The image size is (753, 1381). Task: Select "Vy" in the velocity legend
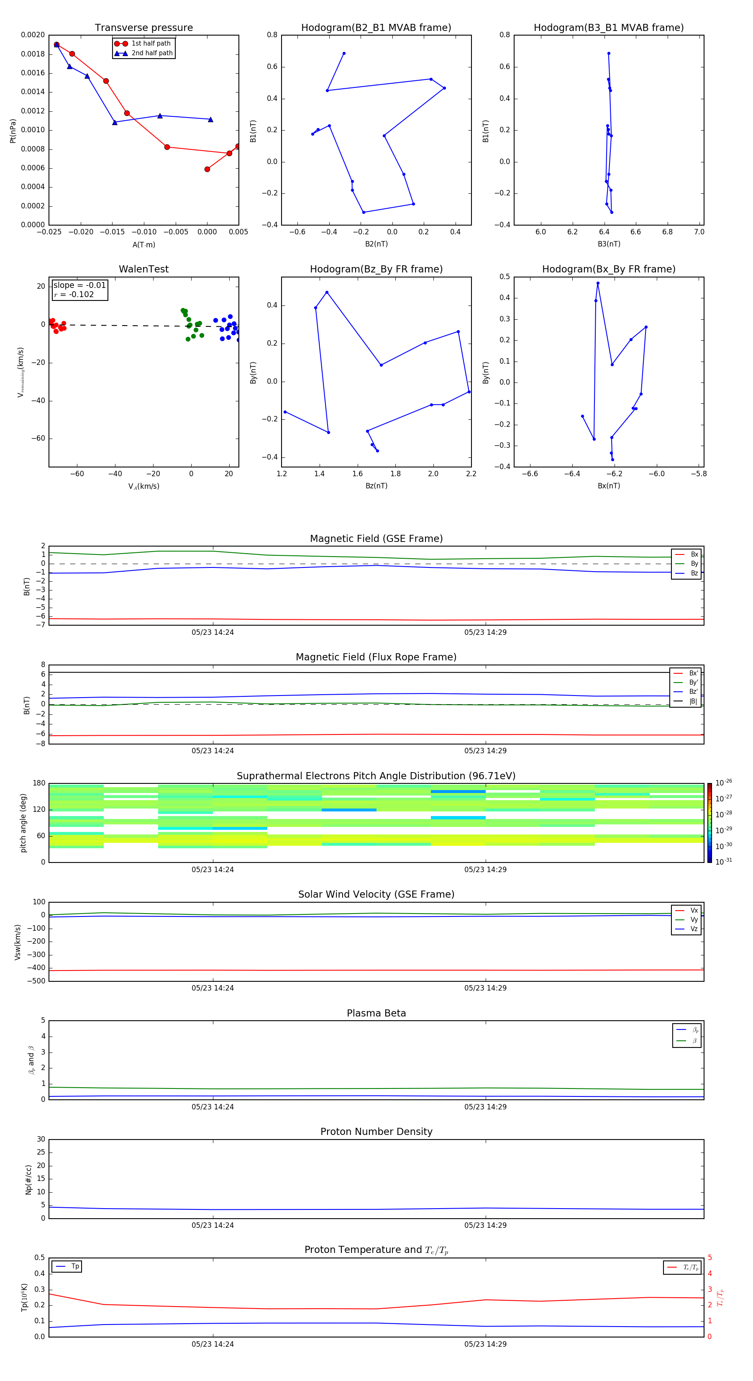(686, 919)
